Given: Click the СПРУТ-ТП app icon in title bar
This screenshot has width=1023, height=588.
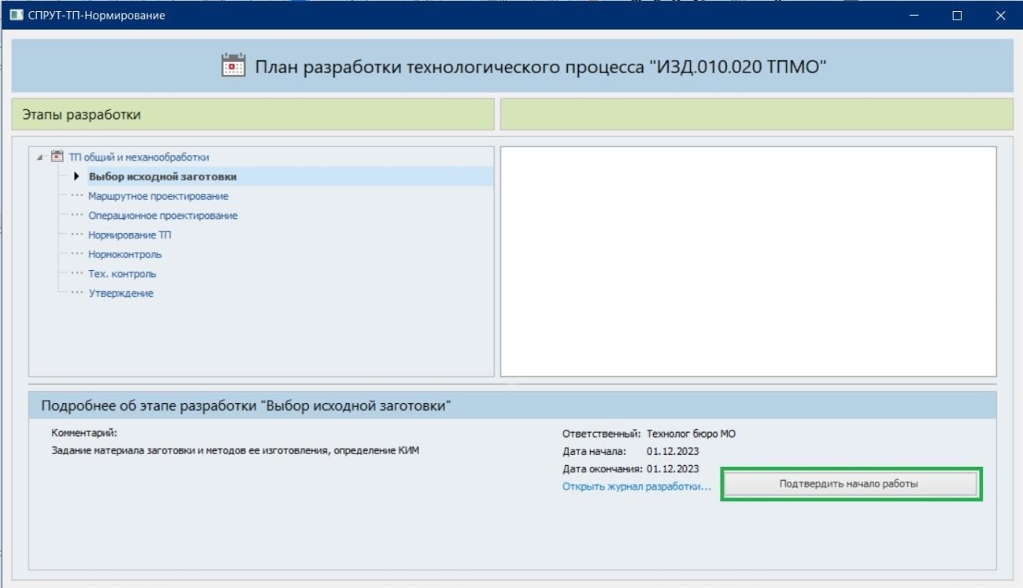Looking at the screenshot, I should click(16, 15).
